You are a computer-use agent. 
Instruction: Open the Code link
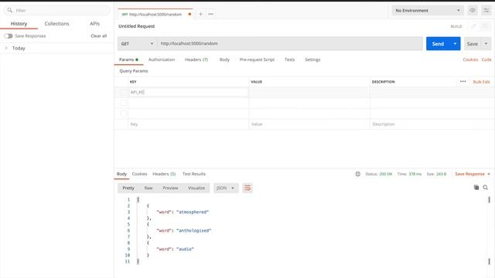[x=486, y=59]
